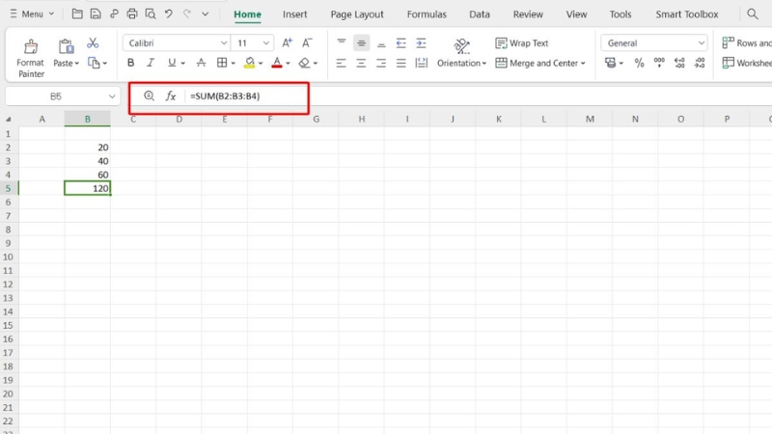This screenshot has height=434, width=772.
Task: Toggle Strikethrough formatting
Action: click(200, 63)
